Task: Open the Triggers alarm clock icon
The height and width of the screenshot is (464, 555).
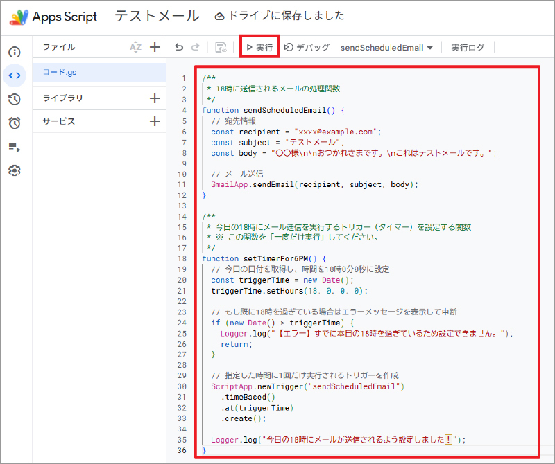Action: [x=14, y=123]
